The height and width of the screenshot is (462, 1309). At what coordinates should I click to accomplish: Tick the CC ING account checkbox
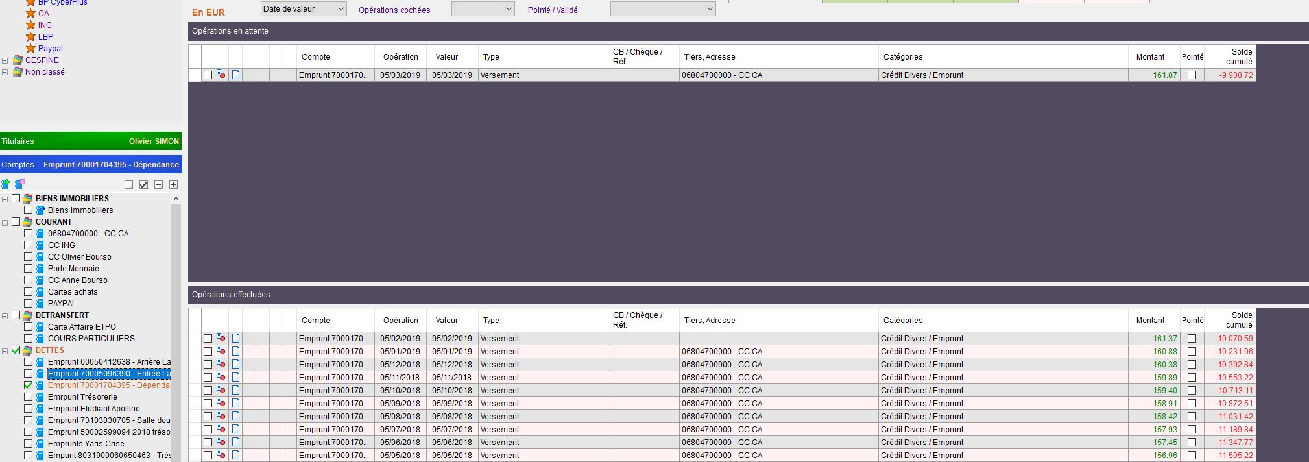tap(28, 245)
